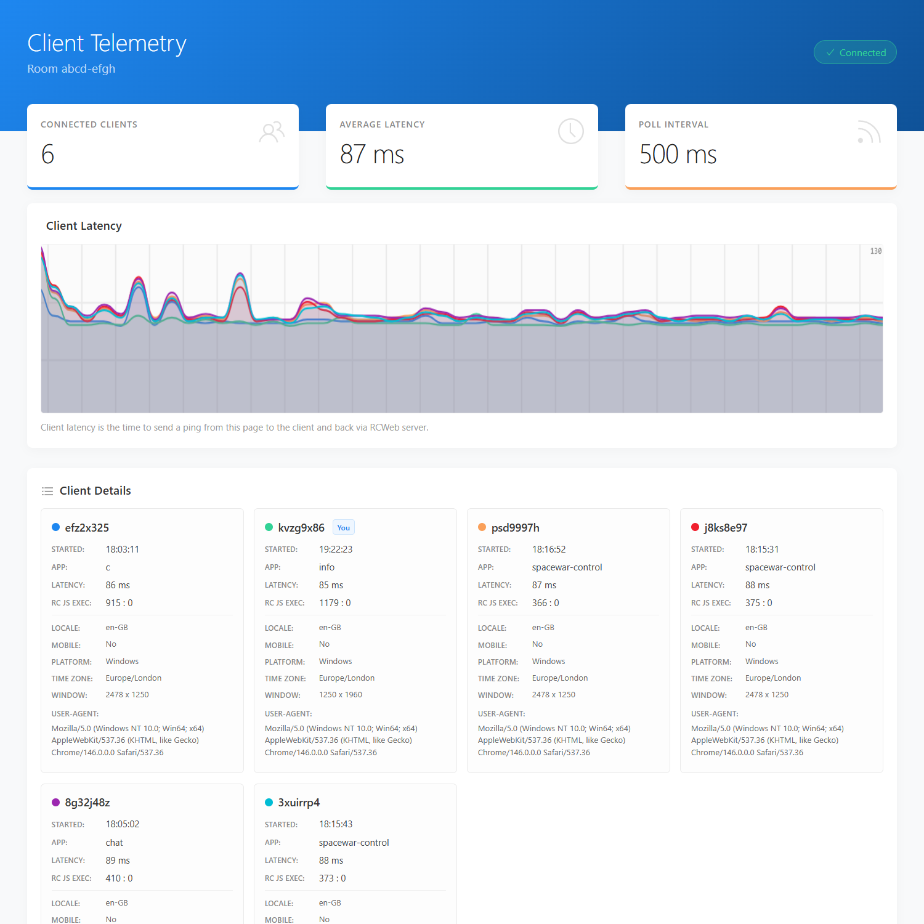Screen dimensions: 924x924
Task: Select the purple swatch next to 8g32j48z
Action: tap(55, 802)
